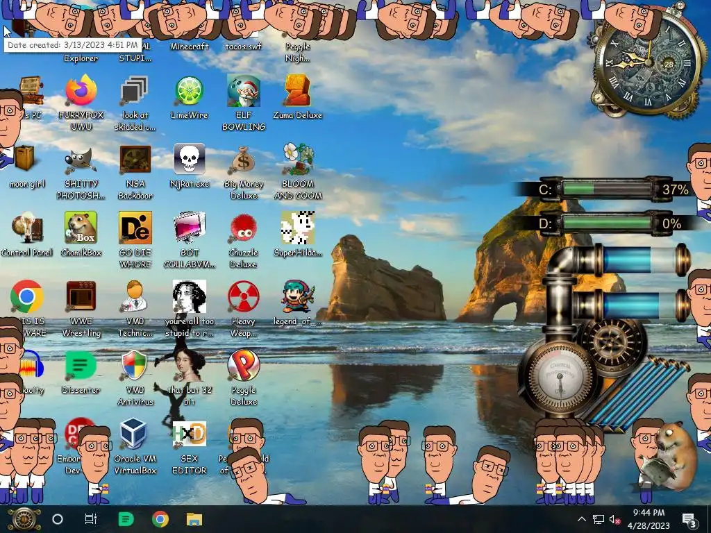Open the 'youre all too stupid' icon

[x=189, y=297]
